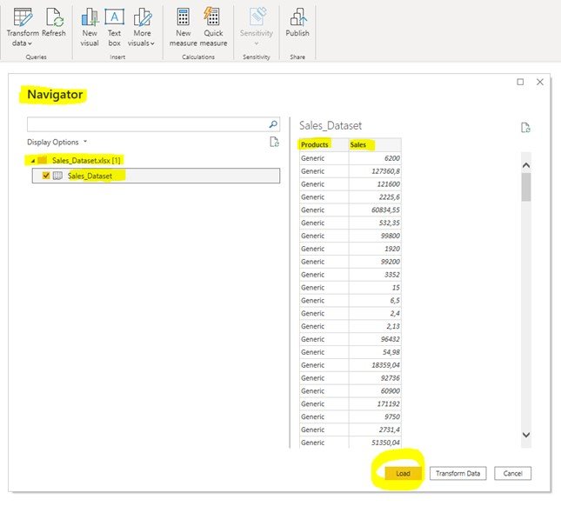Click the Publish icon
561x506 pixels.
coord(297,17)
